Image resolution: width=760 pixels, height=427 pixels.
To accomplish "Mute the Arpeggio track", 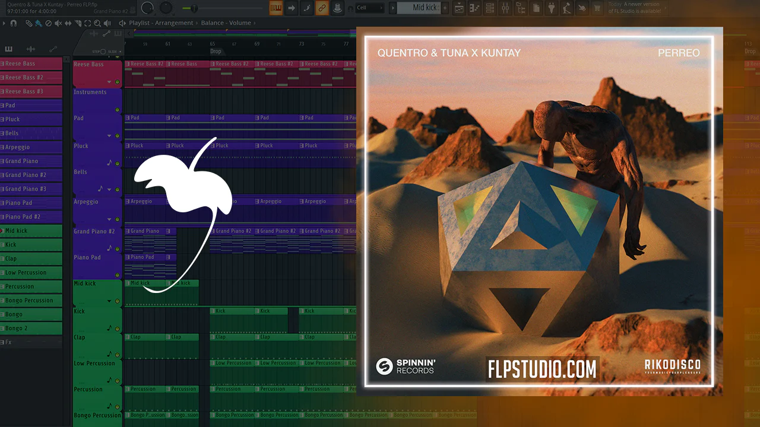I will (118, 219).
